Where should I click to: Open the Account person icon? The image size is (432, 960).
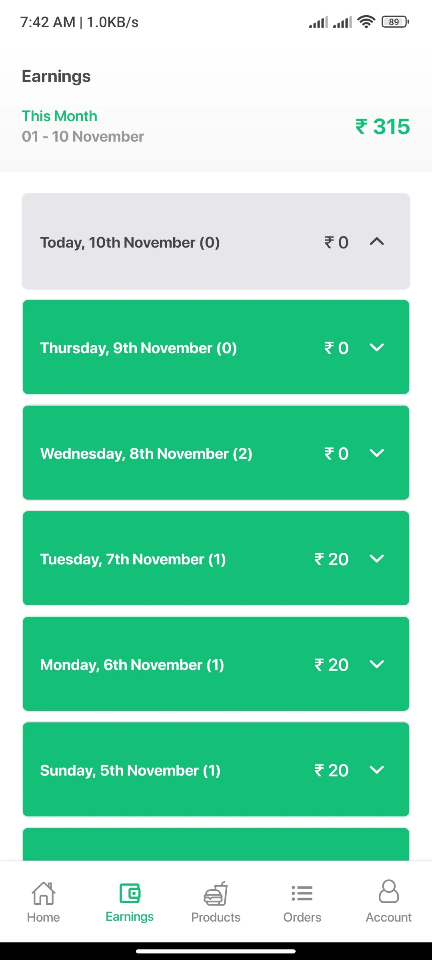[x=389, y=891]
